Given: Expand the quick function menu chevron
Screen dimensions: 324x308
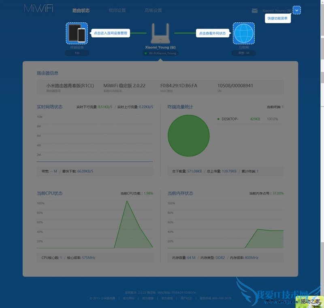Looking at the screenshot, I should click(x=297, y=11).
